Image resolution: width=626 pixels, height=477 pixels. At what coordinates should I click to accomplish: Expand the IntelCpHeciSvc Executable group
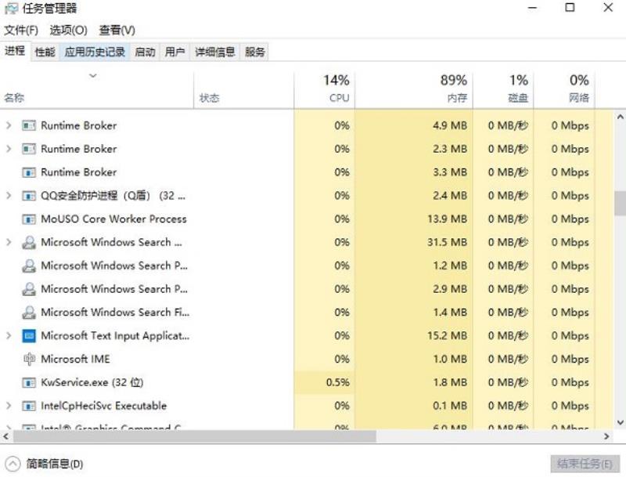pos(9,406)
